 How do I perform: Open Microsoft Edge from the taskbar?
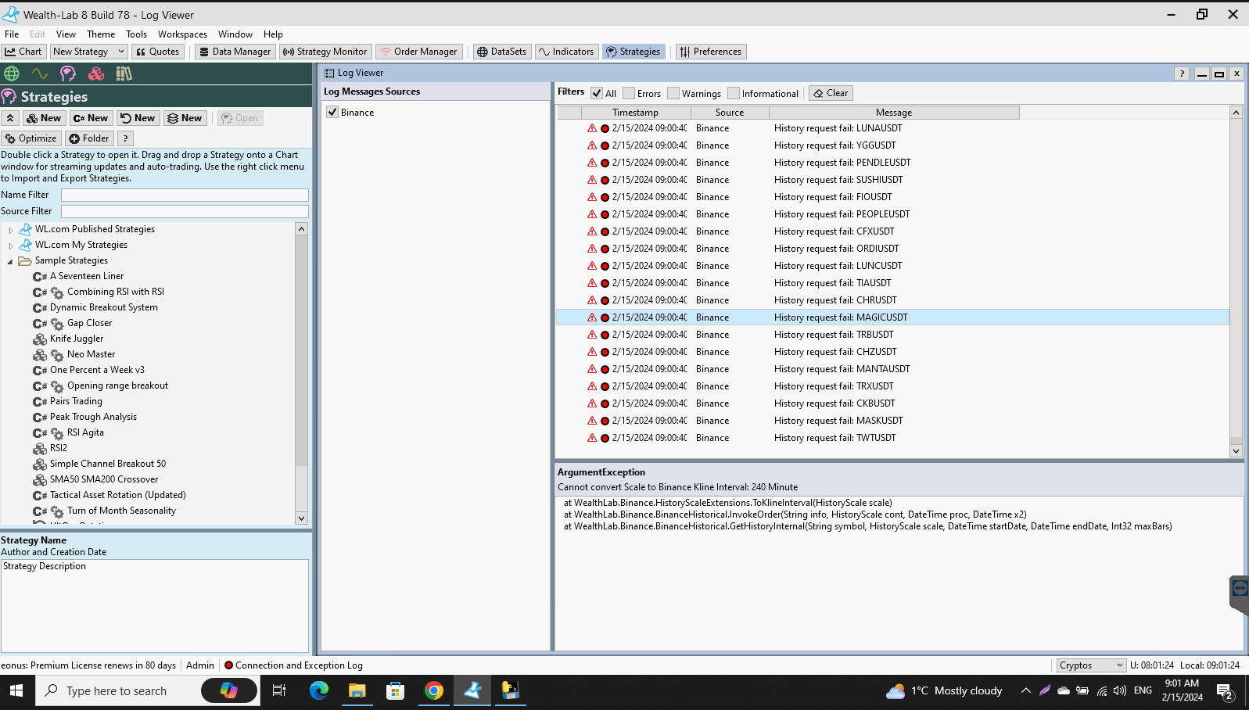coord(319,690)
